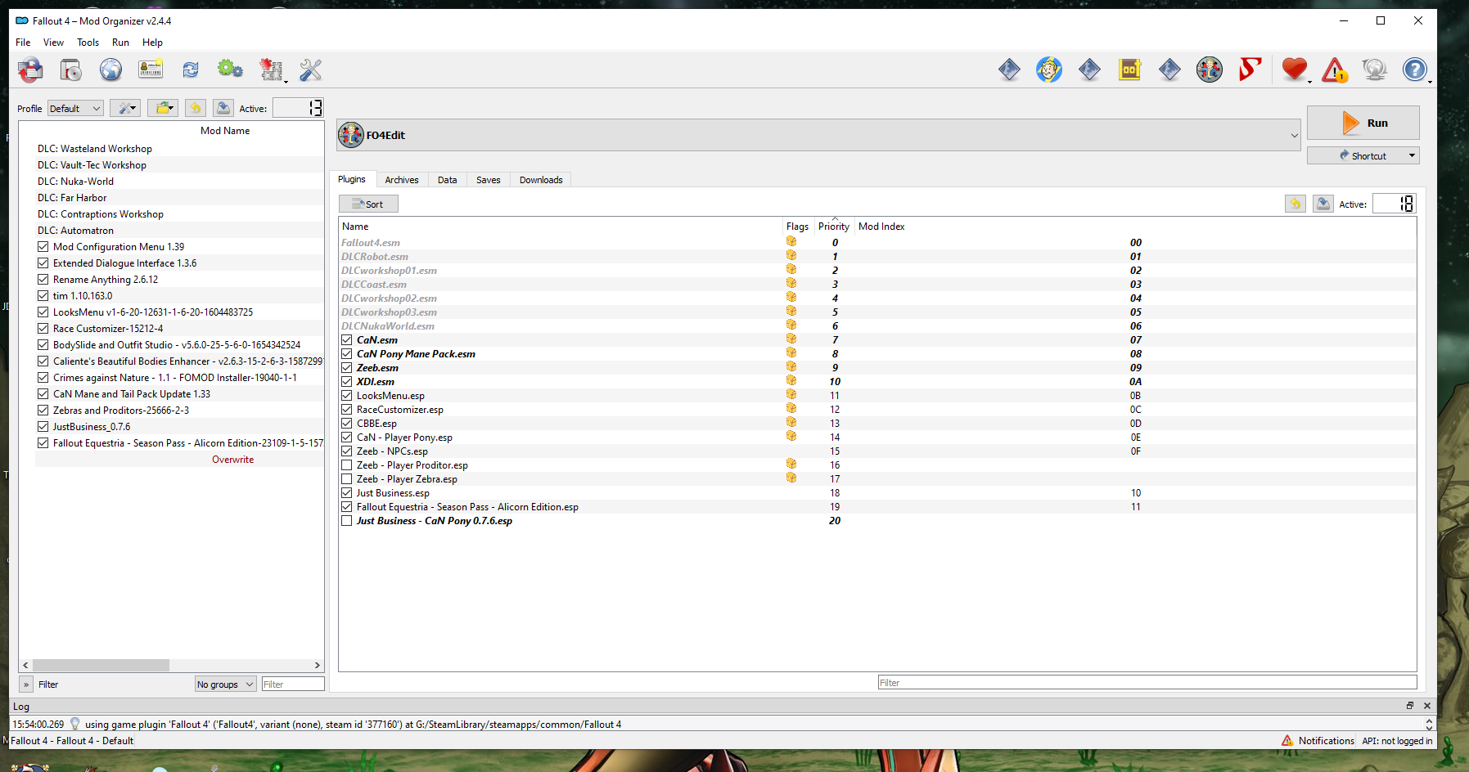1469x772 pixels.
Task: Select the Overwrite entry in mod list
Action: click(233, 460)
